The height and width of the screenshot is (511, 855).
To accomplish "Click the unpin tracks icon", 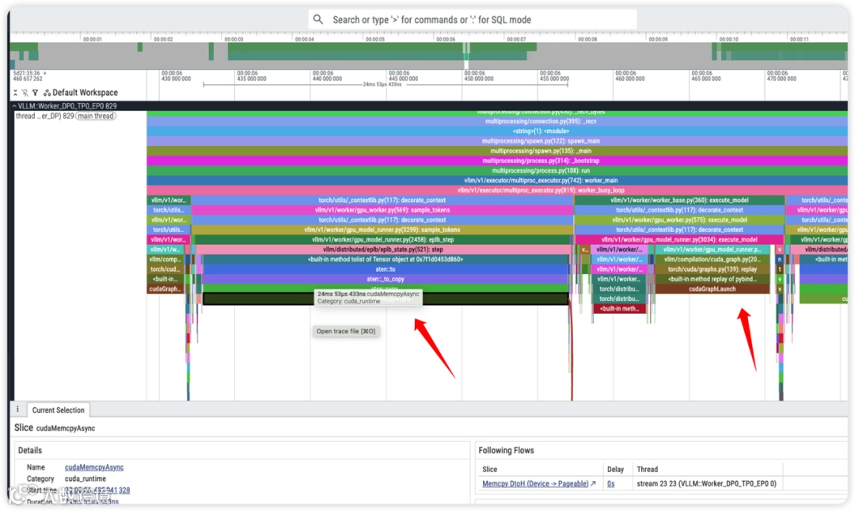I will [25, 93].
